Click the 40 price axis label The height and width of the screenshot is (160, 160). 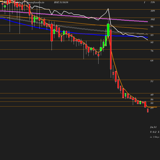pyautogui.click(x=152, y=95)
